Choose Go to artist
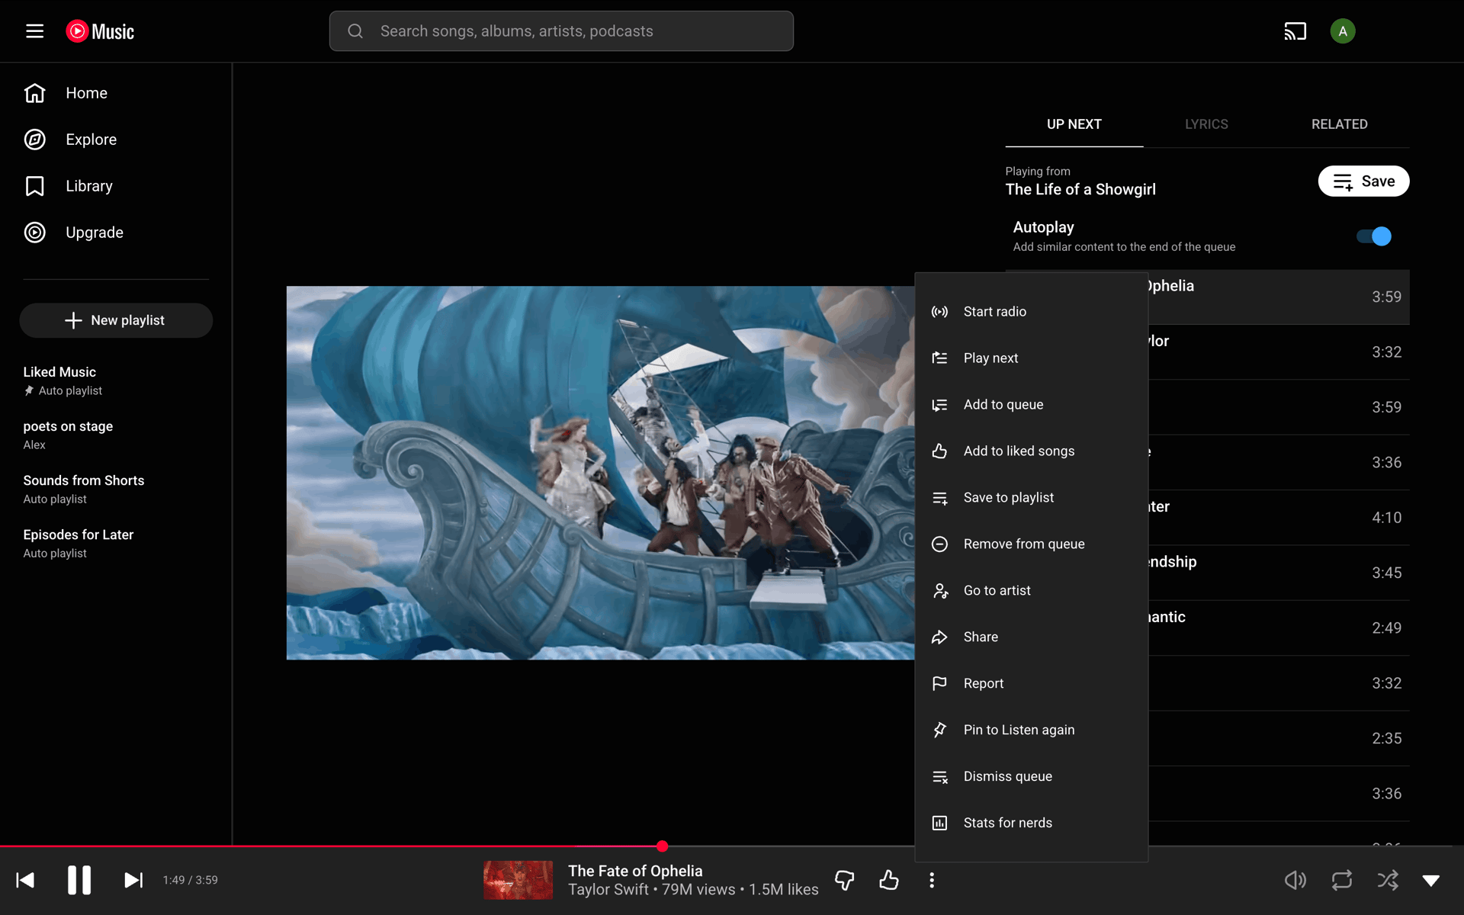This screenshot has height=915, width=1464. pyautogui.click(x=1031, y=590)
